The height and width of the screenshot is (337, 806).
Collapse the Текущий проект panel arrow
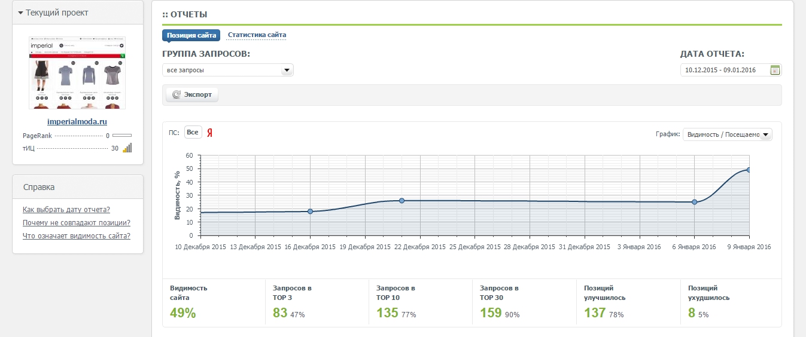[x=20, y=13]
